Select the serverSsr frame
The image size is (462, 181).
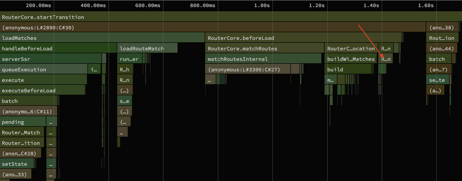point(51,59)
